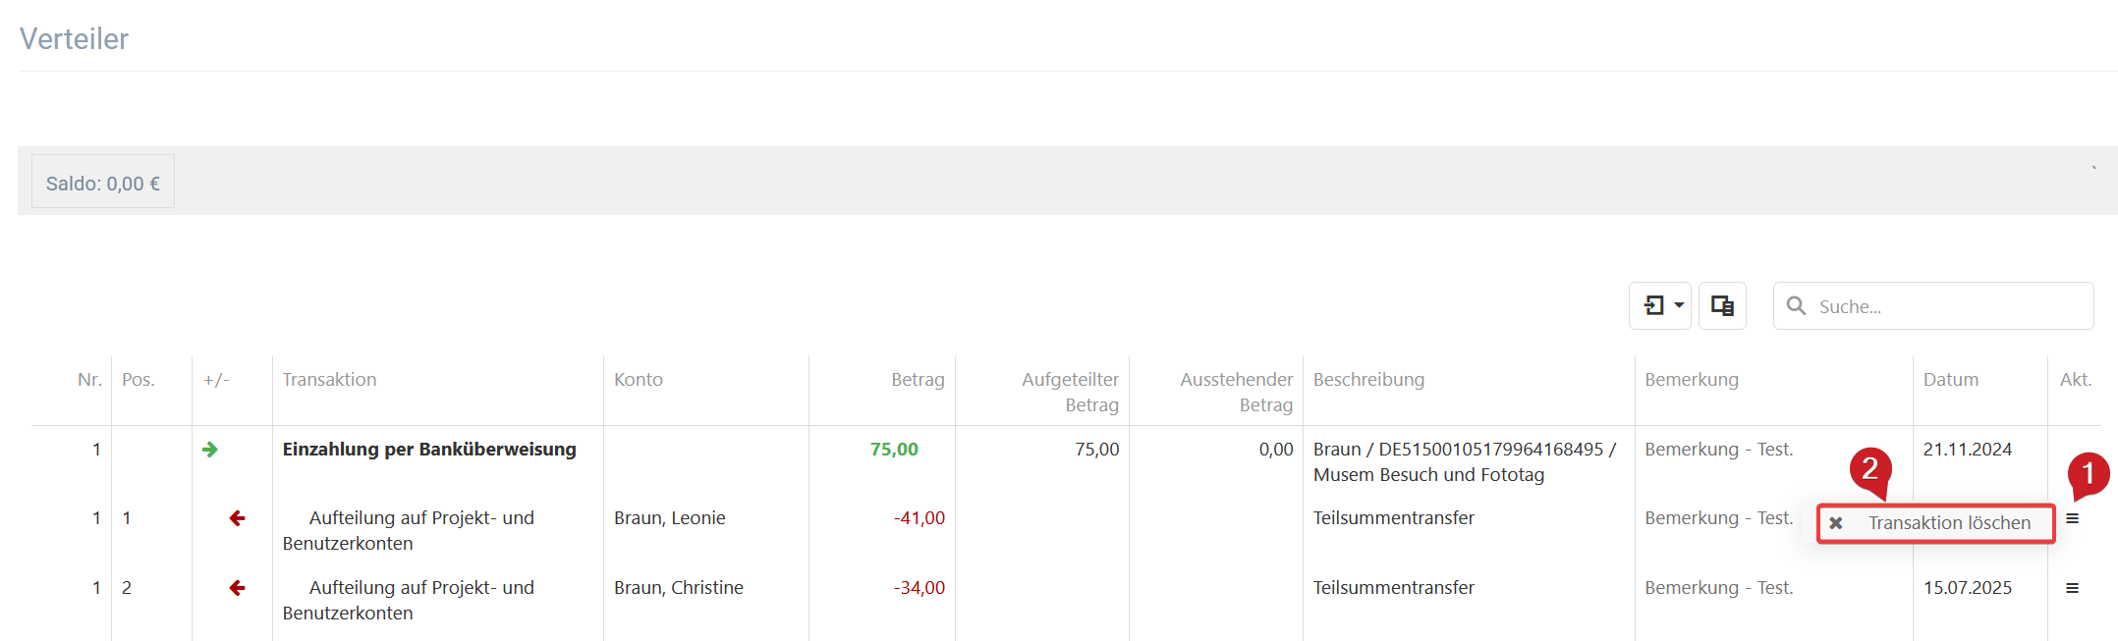
Task: Click red arrow in Braun, Christine row
Action: (x=237, y=588)
